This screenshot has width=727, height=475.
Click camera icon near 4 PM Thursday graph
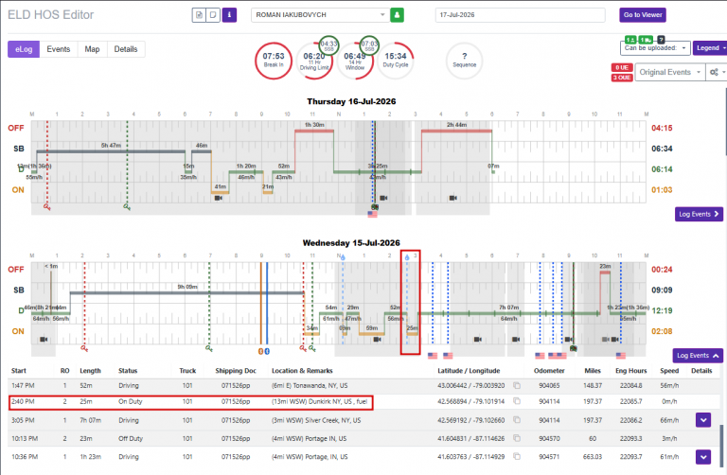coord(453,198)
